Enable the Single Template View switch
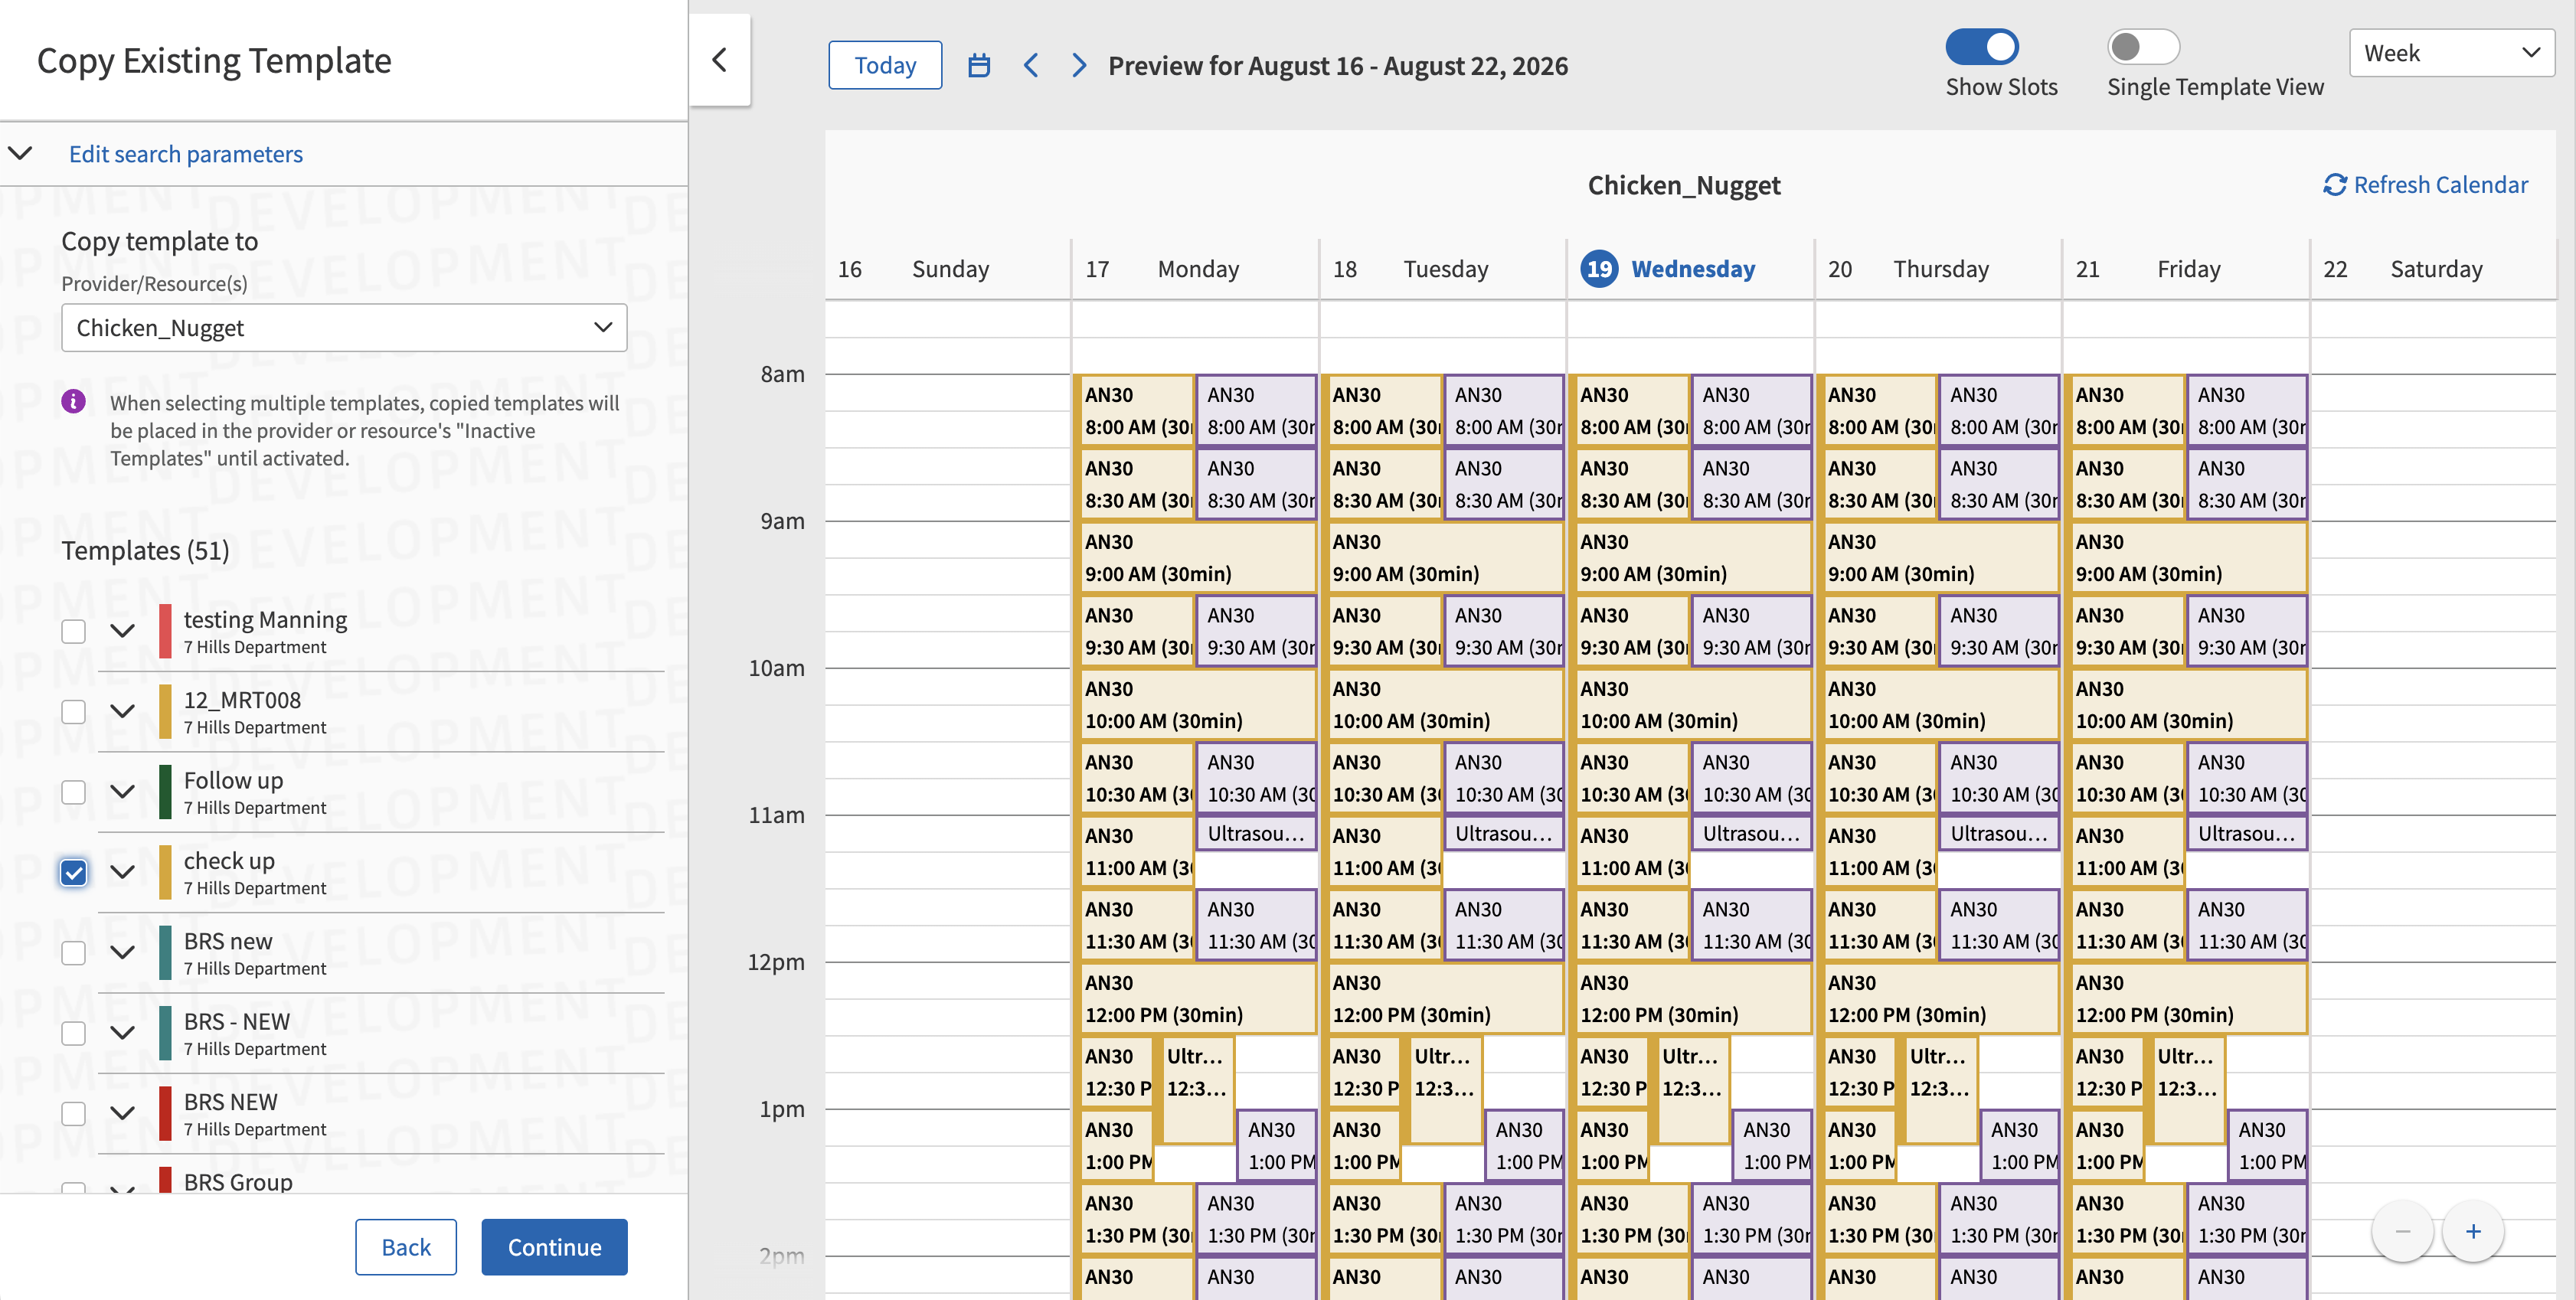The height and width of the screenshot is (1300, 2576). point(2143,47)
